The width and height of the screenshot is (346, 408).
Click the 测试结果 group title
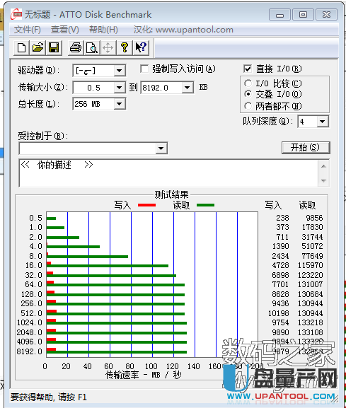click(171, 194)
